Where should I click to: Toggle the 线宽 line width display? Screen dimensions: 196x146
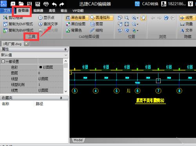click(x=187, y=18)
